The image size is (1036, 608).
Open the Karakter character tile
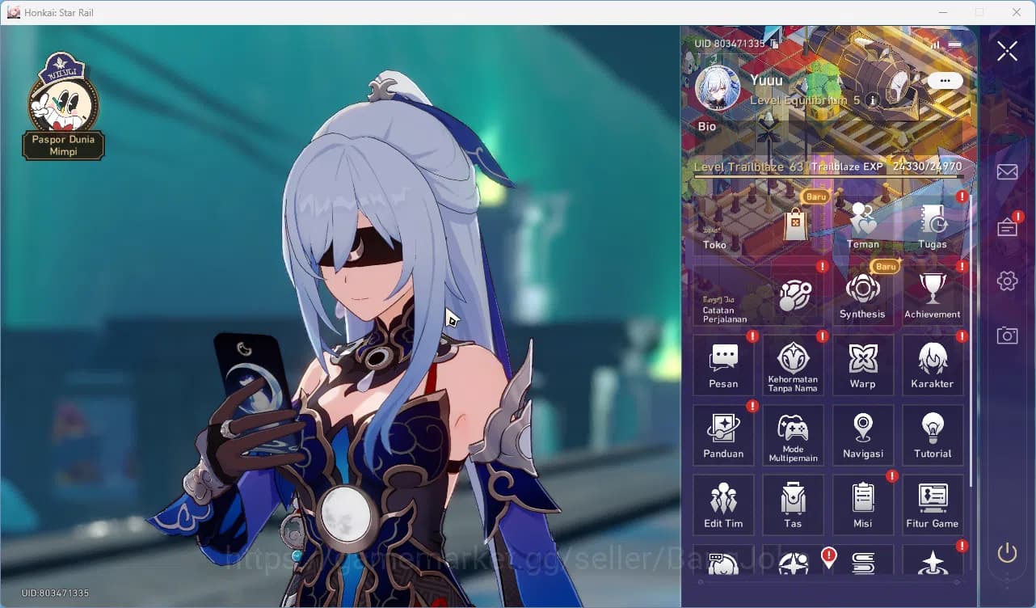click(933, 365)
